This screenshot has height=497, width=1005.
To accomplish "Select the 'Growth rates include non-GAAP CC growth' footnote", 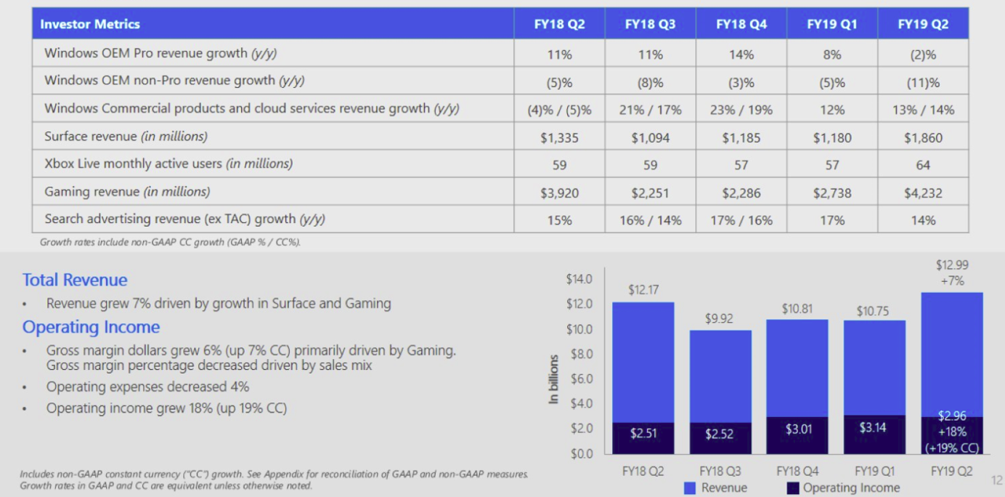I will coord(171,243).
